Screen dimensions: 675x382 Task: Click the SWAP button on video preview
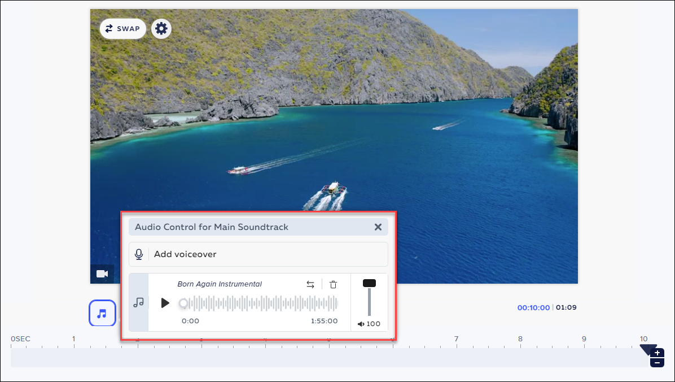pos(122,29)
